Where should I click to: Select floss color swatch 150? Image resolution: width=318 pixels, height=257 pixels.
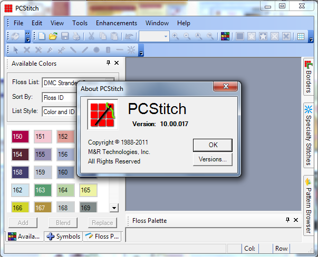tap(20, 137)
